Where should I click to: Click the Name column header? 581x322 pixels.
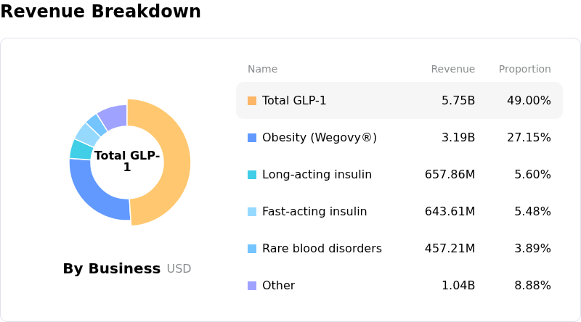(262, 70)
